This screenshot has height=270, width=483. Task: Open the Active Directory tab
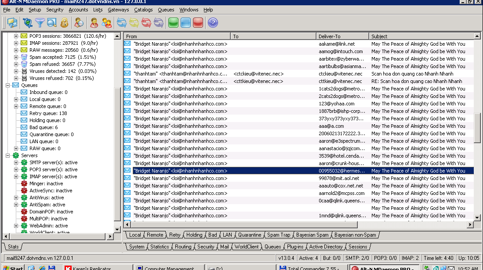pos(326,247)
